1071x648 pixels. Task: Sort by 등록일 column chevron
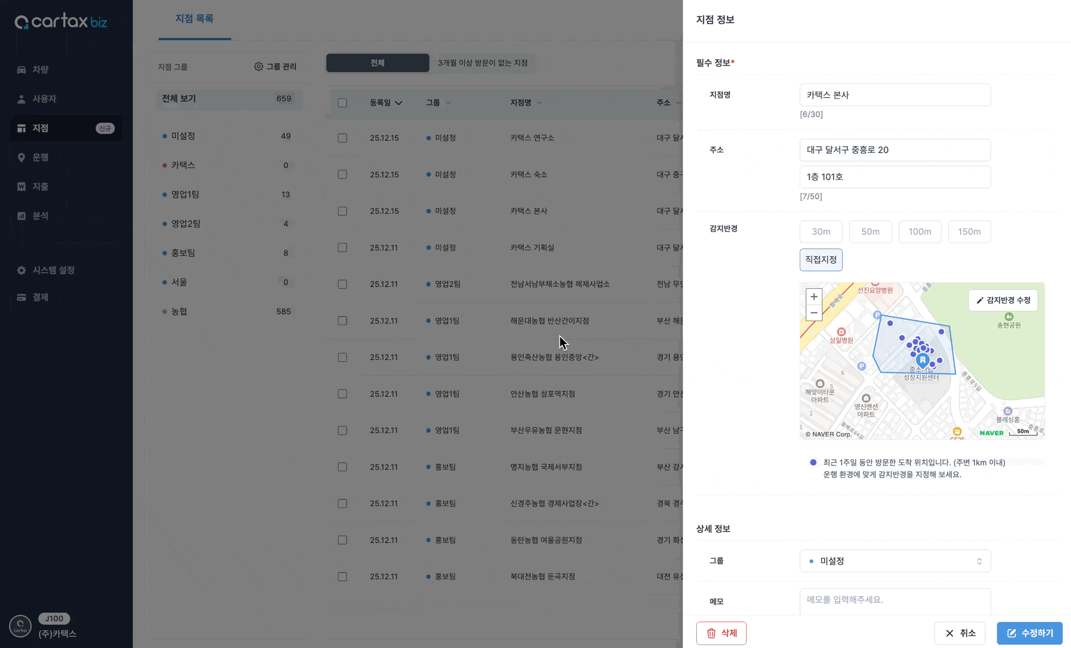click(x=398, y=103)
